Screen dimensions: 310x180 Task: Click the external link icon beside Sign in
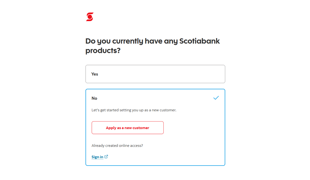coord(106,157)
